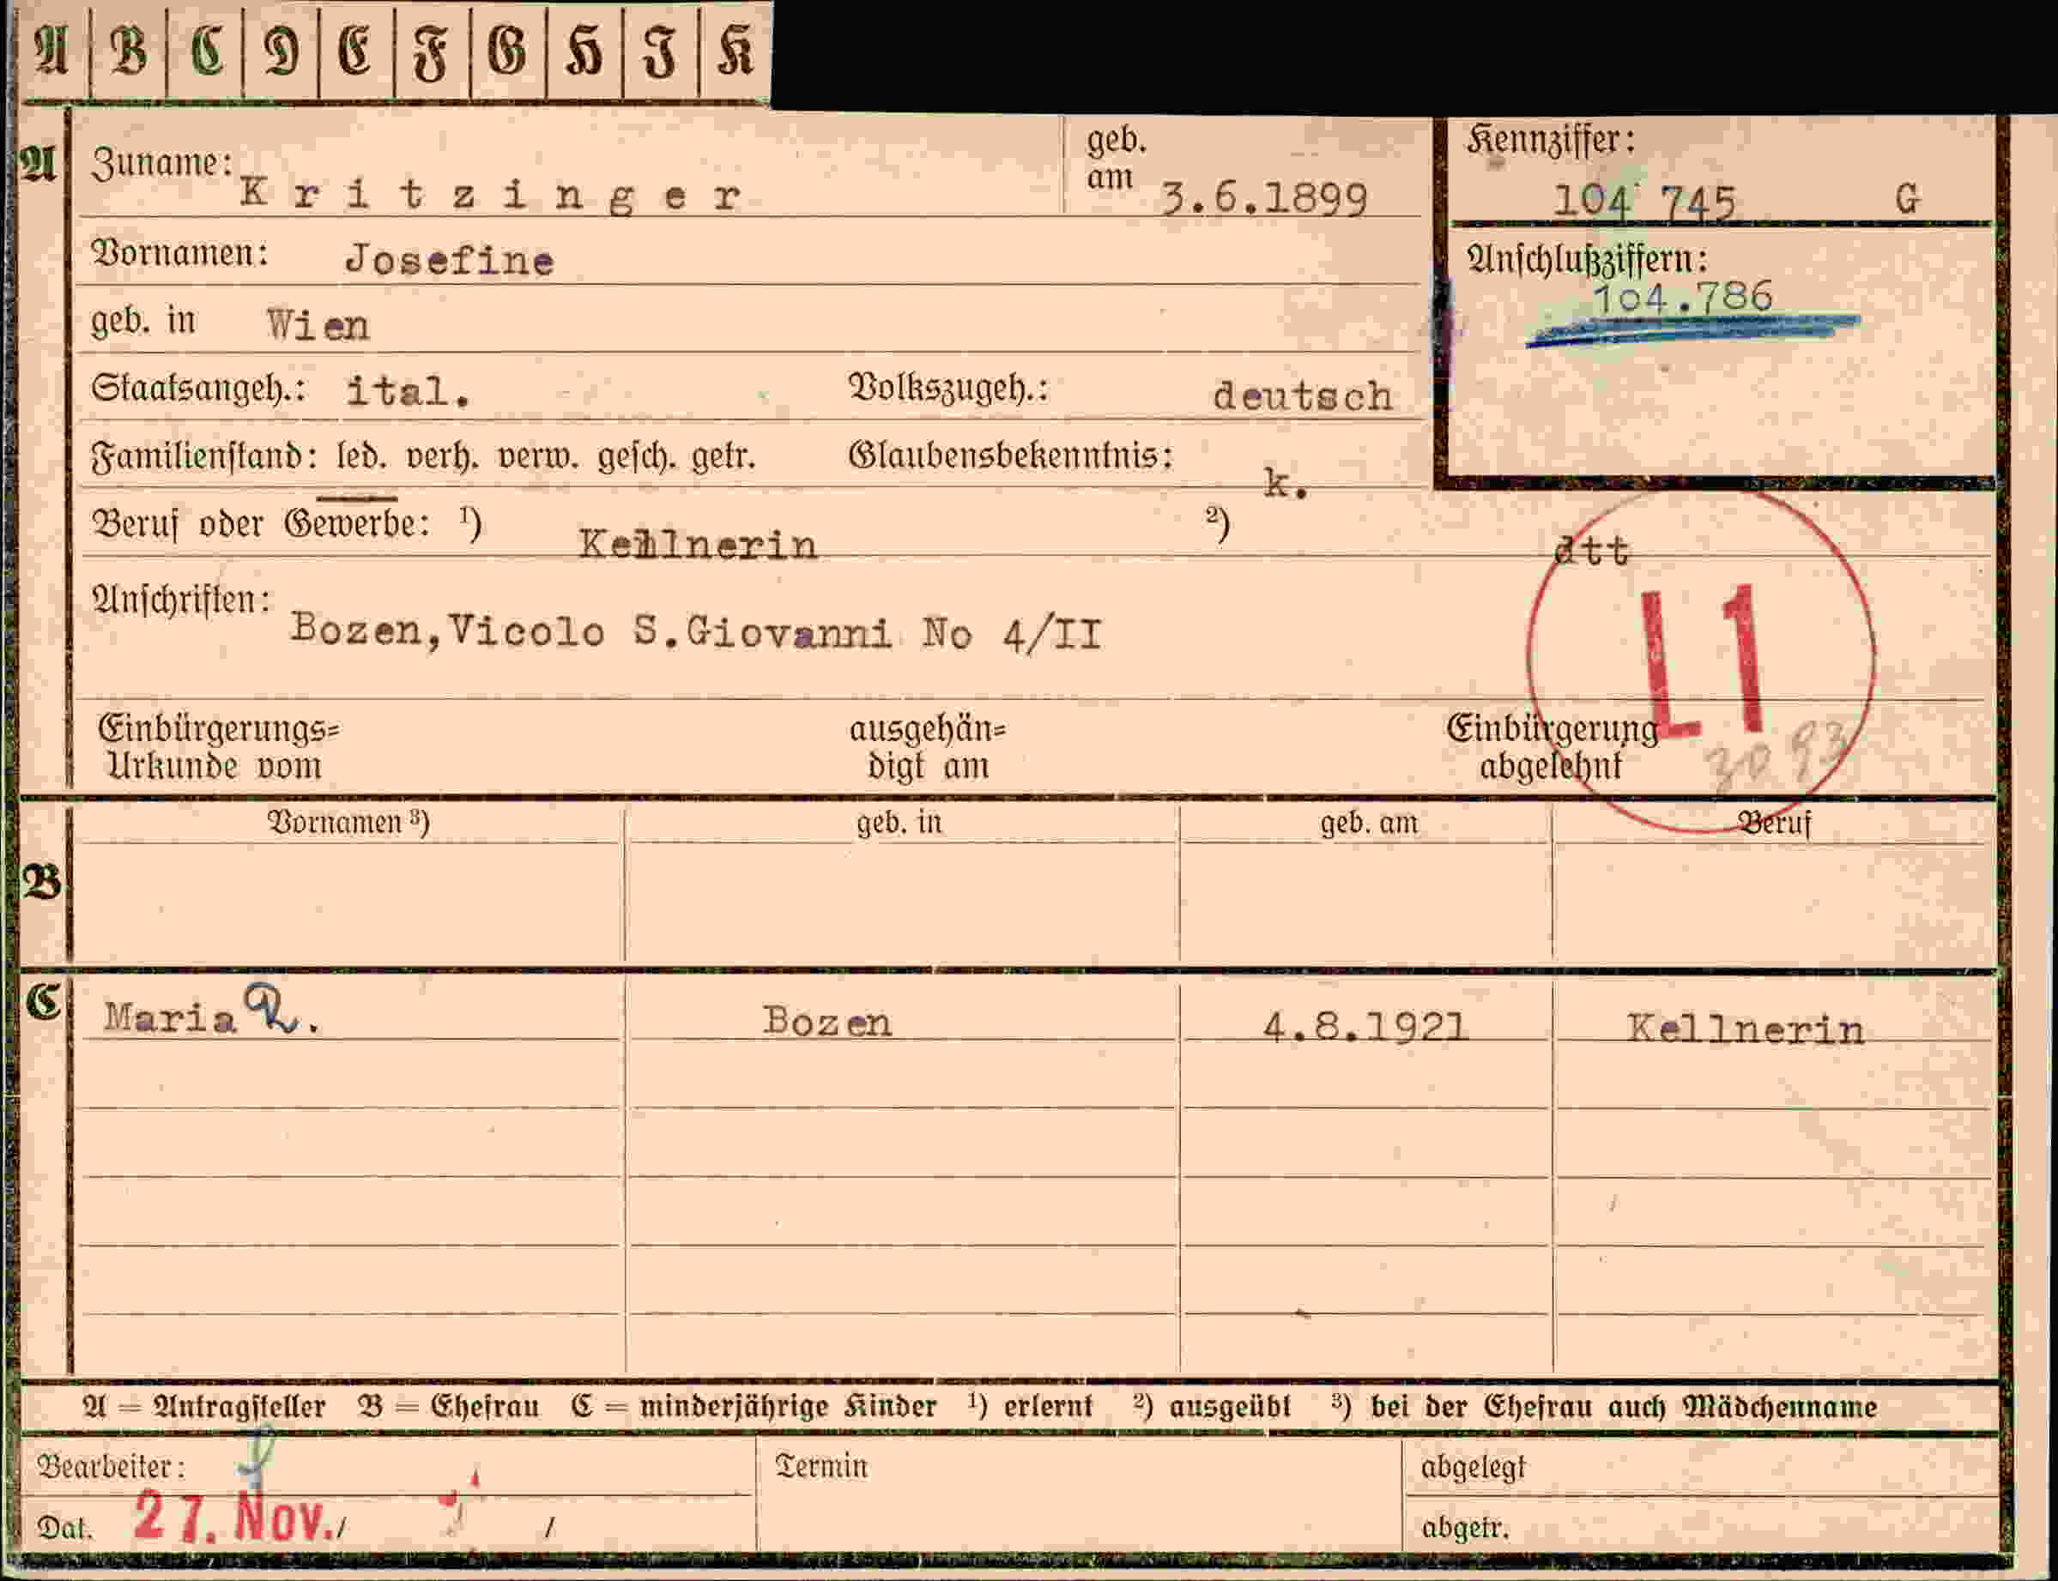2058x1581 pixels.
Task: Click the index tab letter G
Action: [507, 51]
